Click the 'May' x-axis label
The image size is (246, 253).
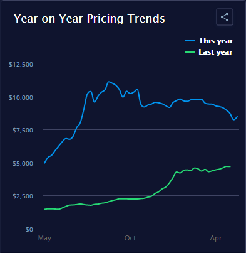[x=44, y=238]
